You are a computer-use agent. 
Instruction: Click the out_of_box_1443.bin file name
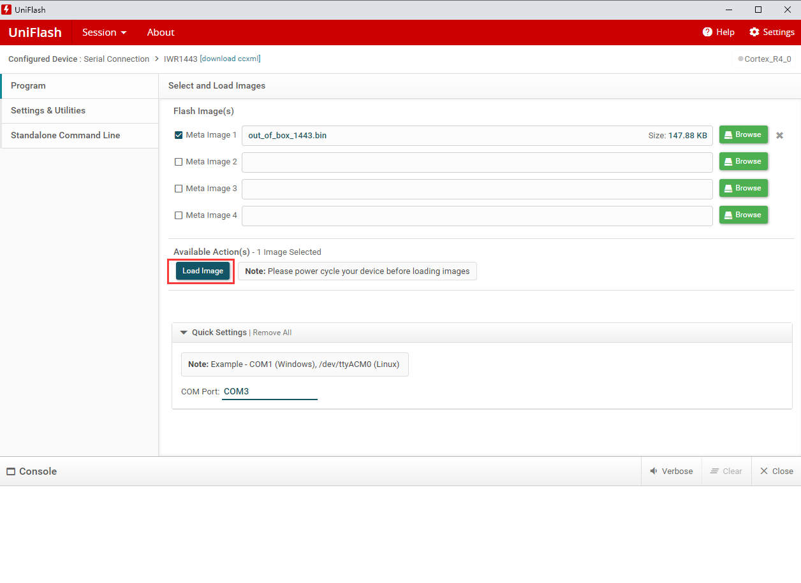pyautogui.click(x=287, y=136)
